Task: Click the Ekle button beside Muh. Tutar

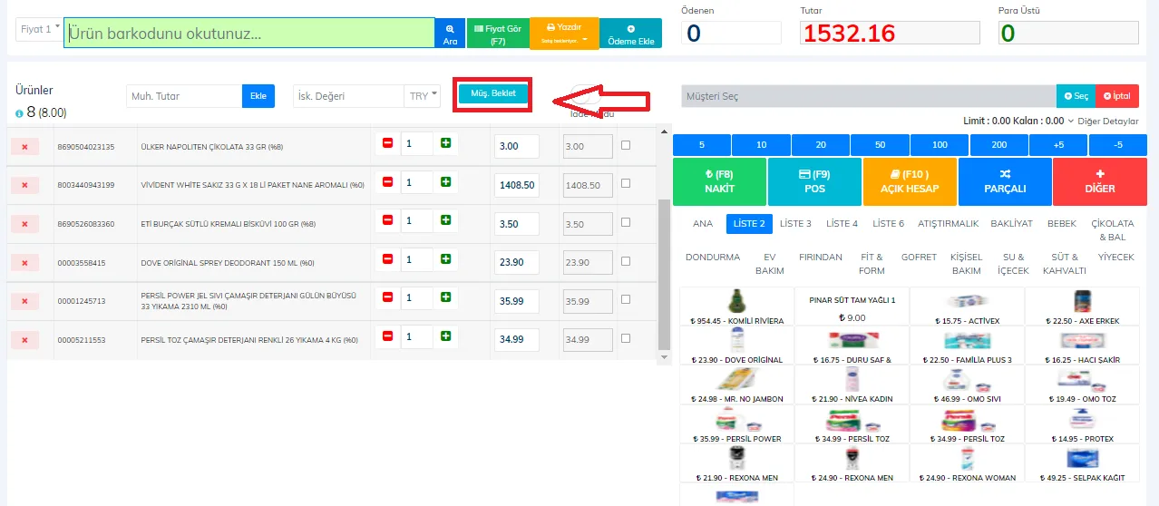Action: tap(258, 96)
